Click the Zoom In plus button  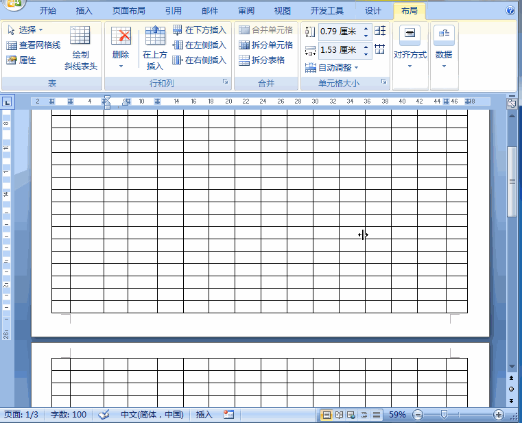pos(499,415)
